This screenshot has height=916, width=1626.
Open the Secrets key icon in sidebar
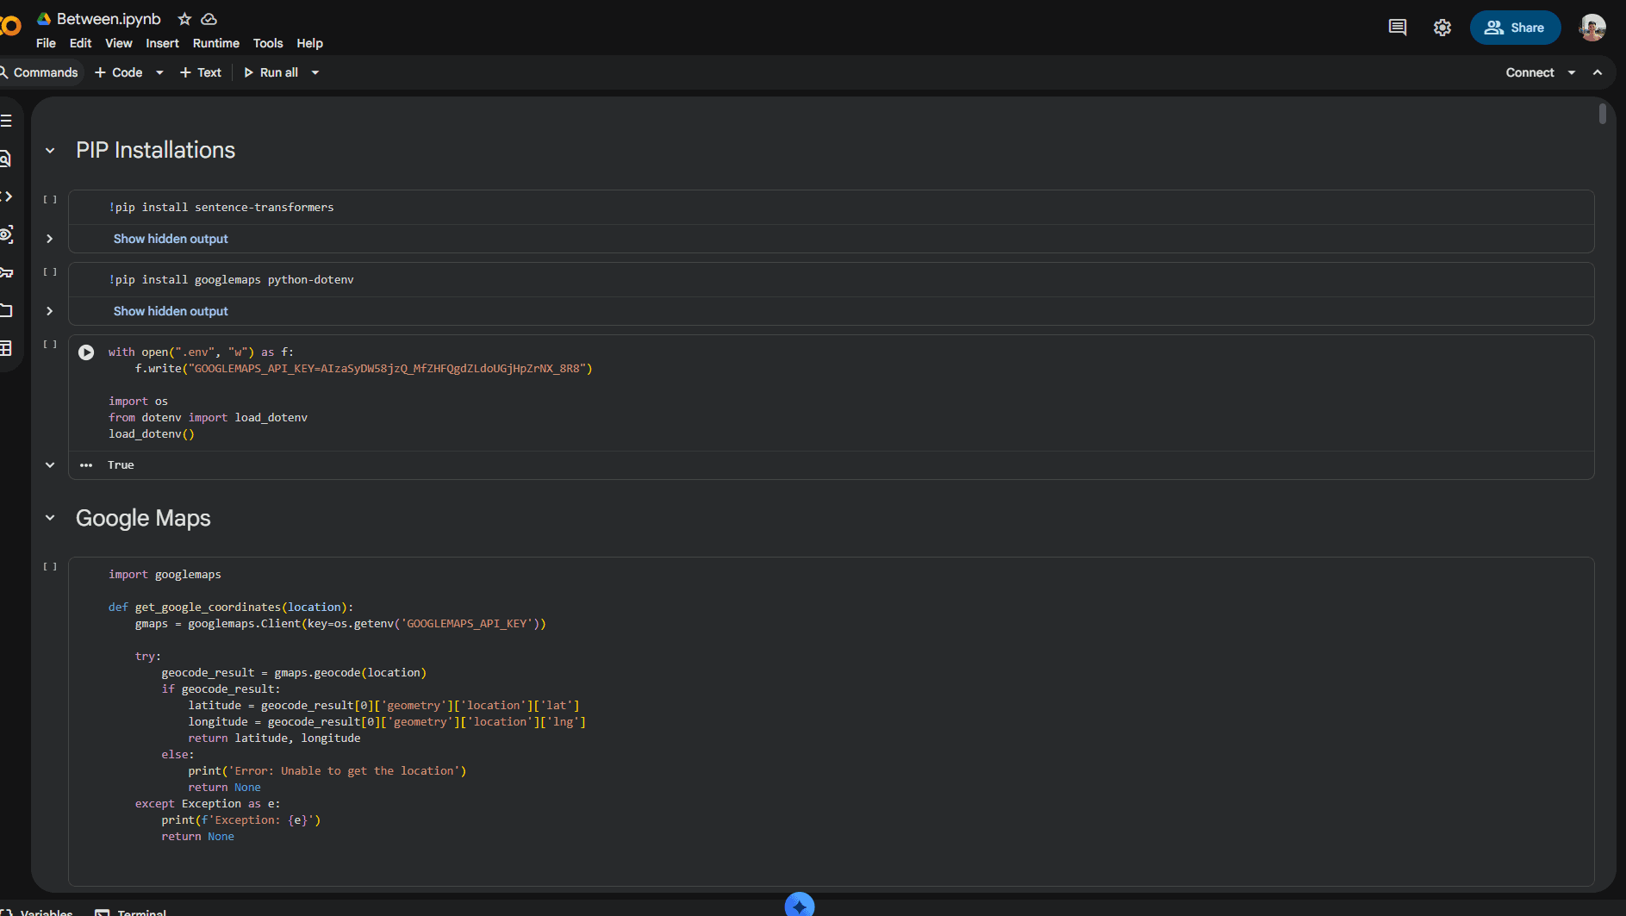[x=6, y=272]
